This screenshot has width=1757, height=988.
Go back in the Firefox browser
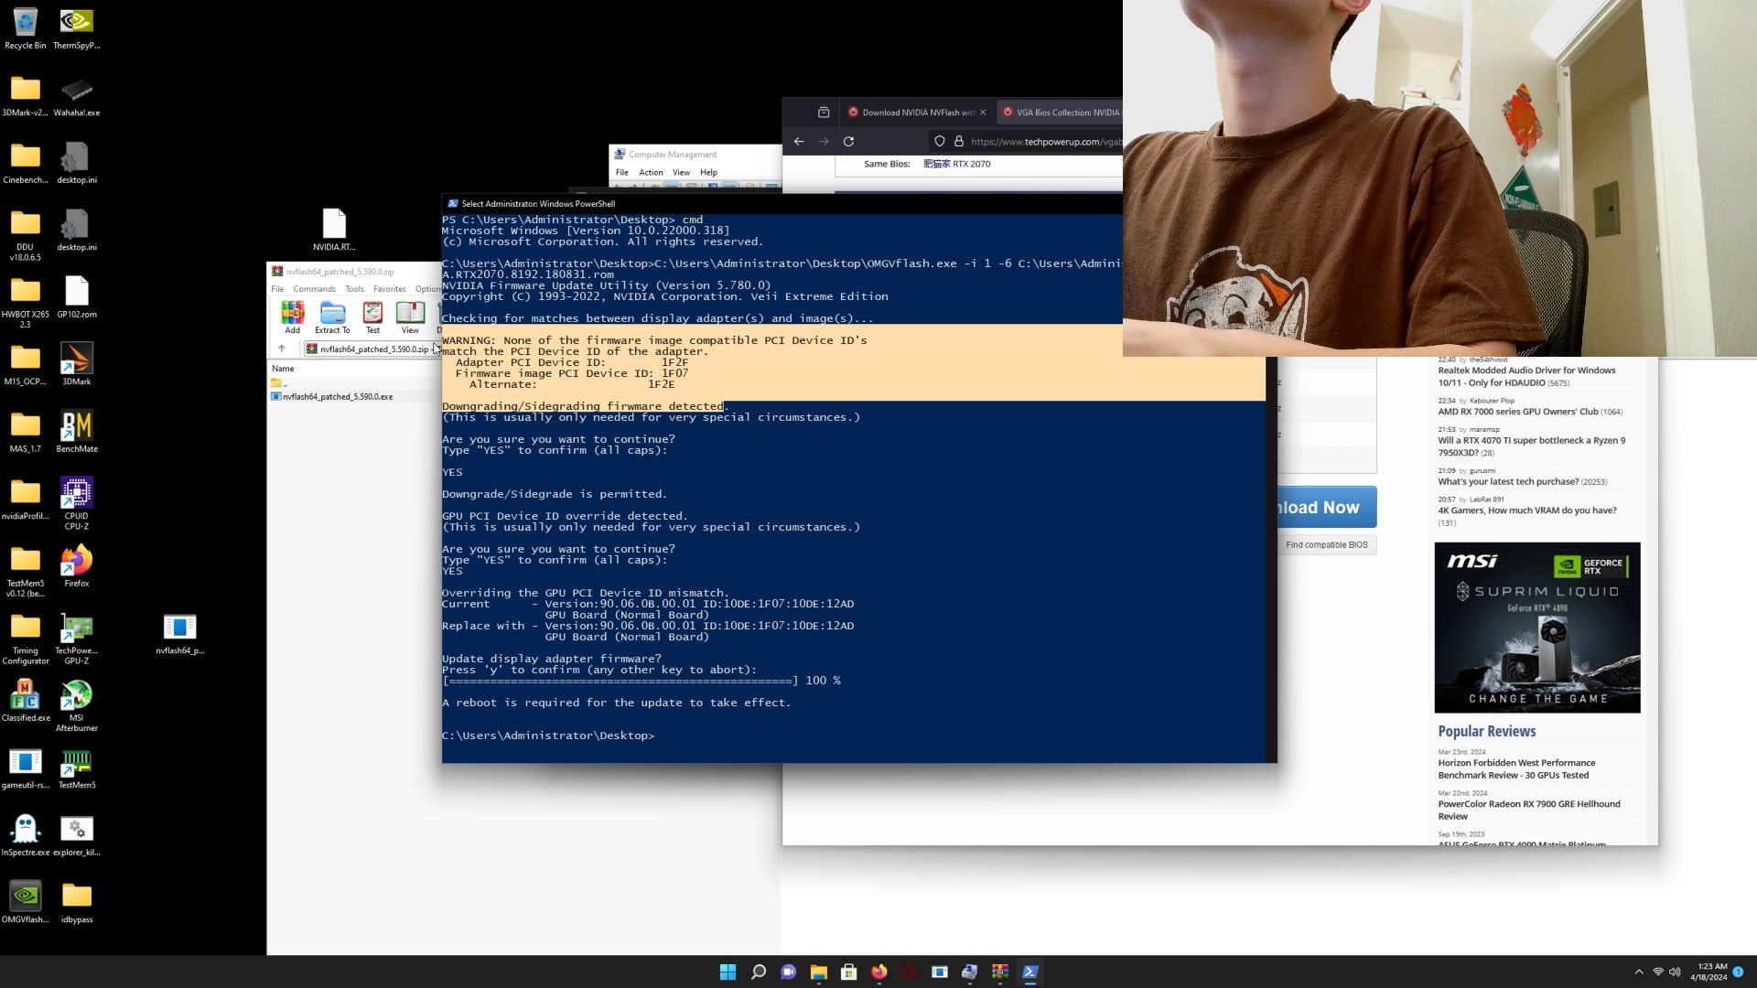(x=799, y=142)
